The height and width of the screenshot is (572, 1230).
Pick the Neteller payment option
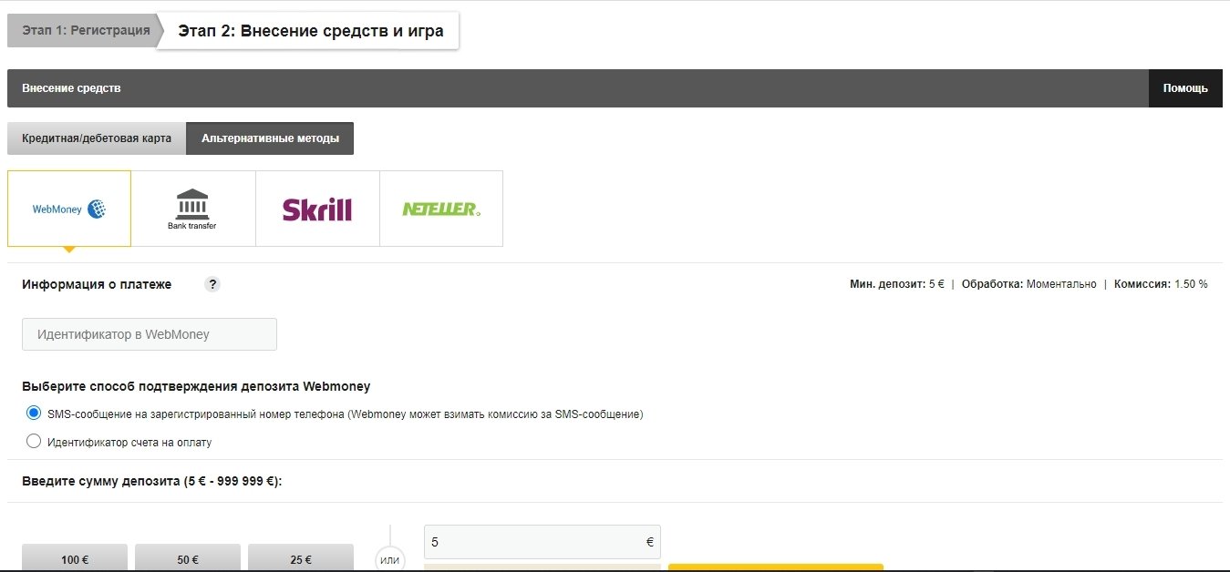click(441, 209)
